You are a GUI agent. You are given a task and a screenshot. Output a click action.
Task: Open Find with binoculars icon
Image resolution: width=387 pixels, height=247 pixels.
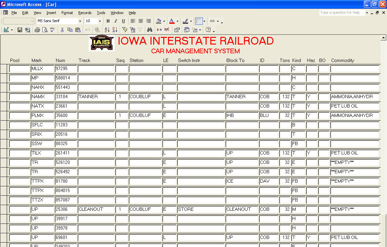click(149, 30)
